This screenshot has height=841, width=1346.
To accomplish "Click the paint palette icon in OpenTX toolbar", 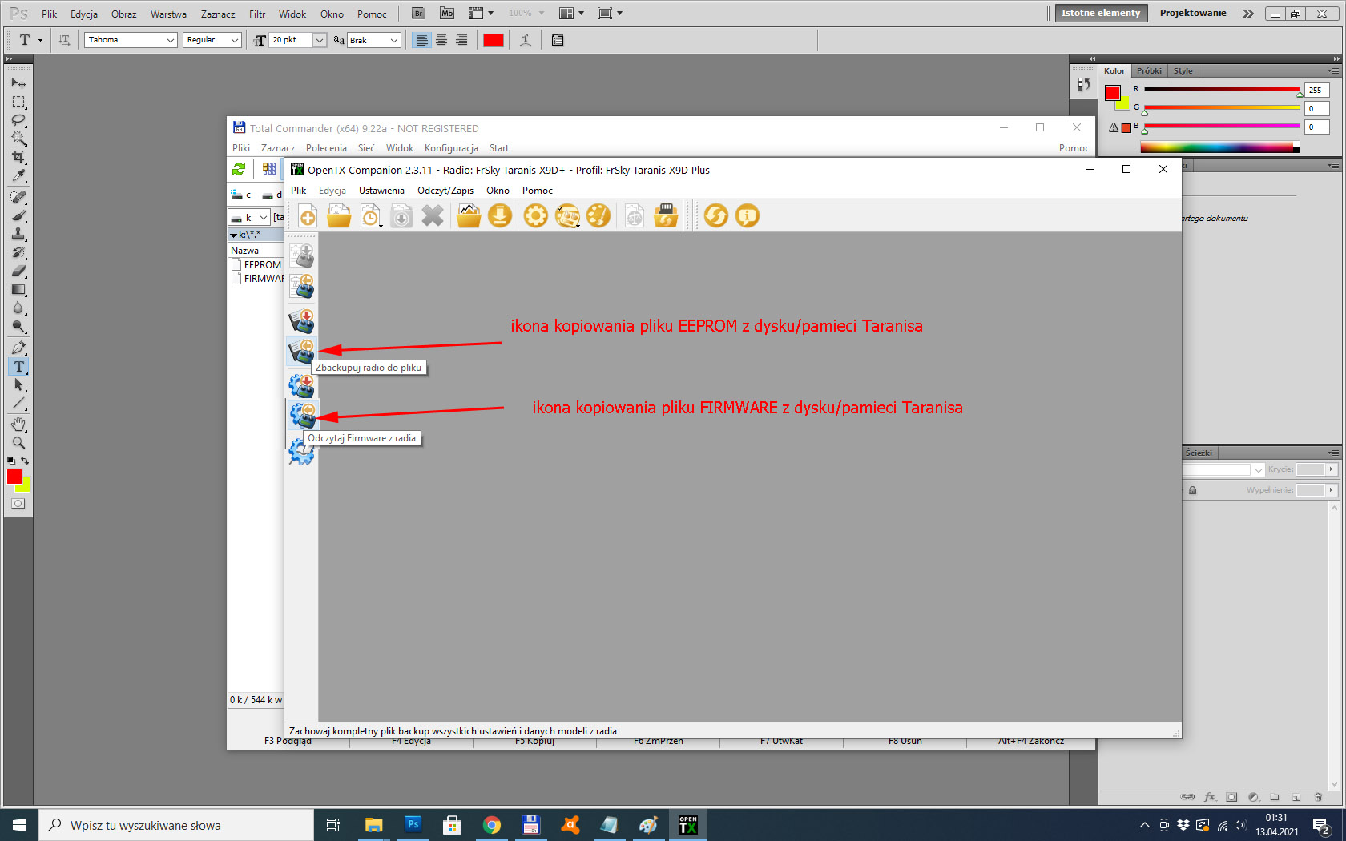I will (x=598, y=216).
